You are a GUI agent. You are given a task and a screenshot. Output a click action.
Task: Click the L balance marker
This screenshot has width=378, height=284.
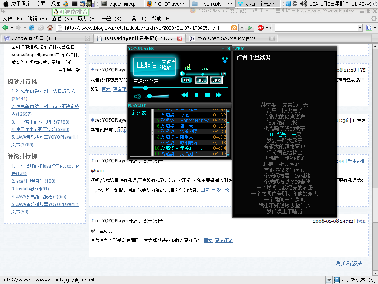[x=182, y=74]
